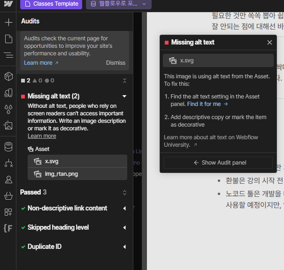Open the Pages panel
The height and width of the screenshot is (270, 284).
8,39
